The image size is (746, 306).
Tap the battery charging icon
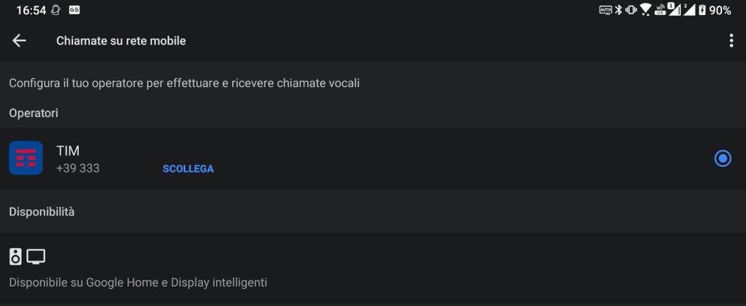point(702,10)
